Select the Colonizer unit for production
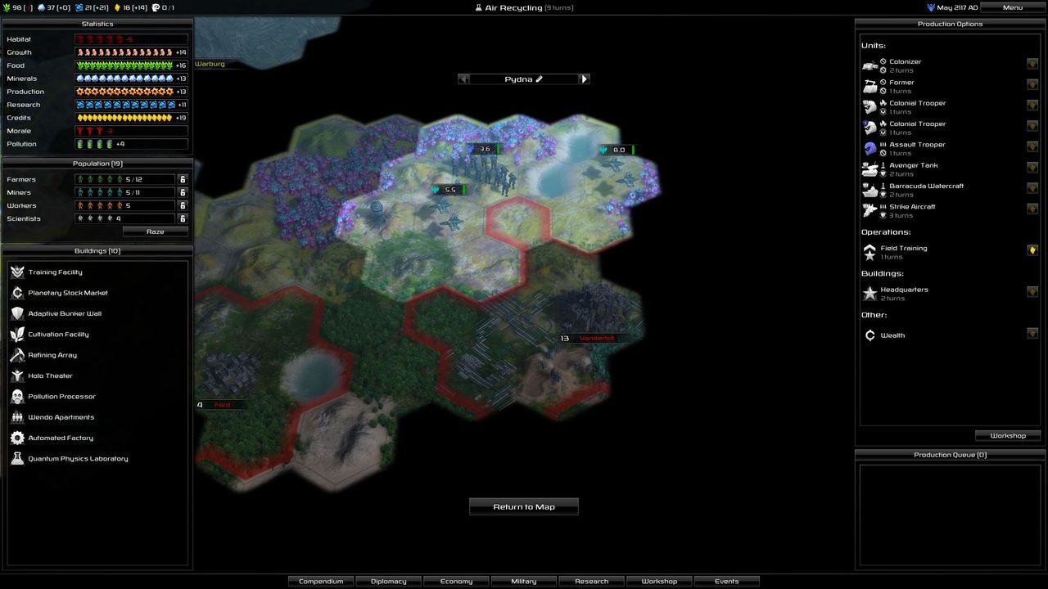Image resolution: width=1048 pixels, height=589 pixels. pyautogui.click(x=870, y=65)
